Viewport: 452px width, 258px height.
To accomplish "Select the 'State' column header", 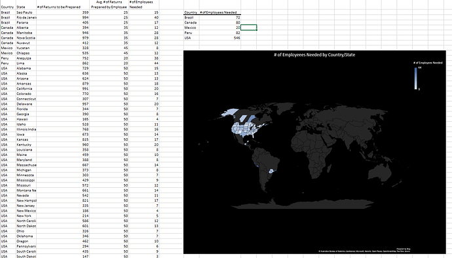I will [20, 7].
